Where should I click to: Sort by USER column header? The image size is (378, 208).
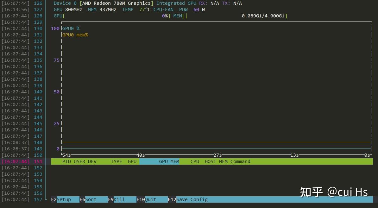(79, 161)
